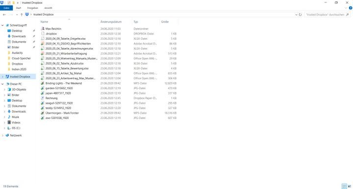Click image icon of japan-4807317_1920
Image resolution: width=353 pixels, height=189 pixels.
(x=43, y=93)
